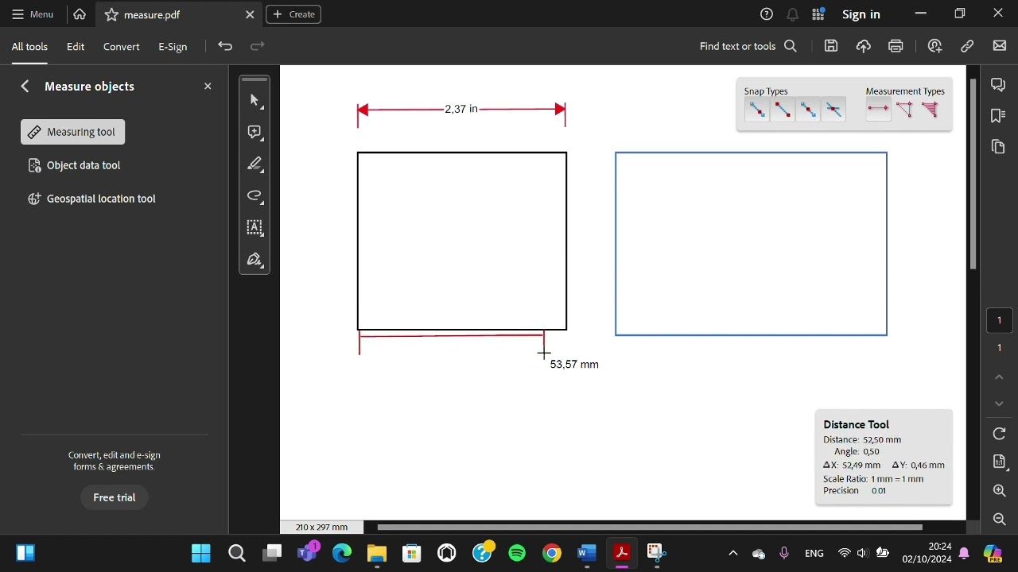Image resolution: width=1018 pixels, height=572 pixels.
Task: Open the page display options icon
Action: [1000, 462]
